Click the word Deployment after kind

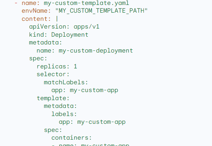point(70,35)
